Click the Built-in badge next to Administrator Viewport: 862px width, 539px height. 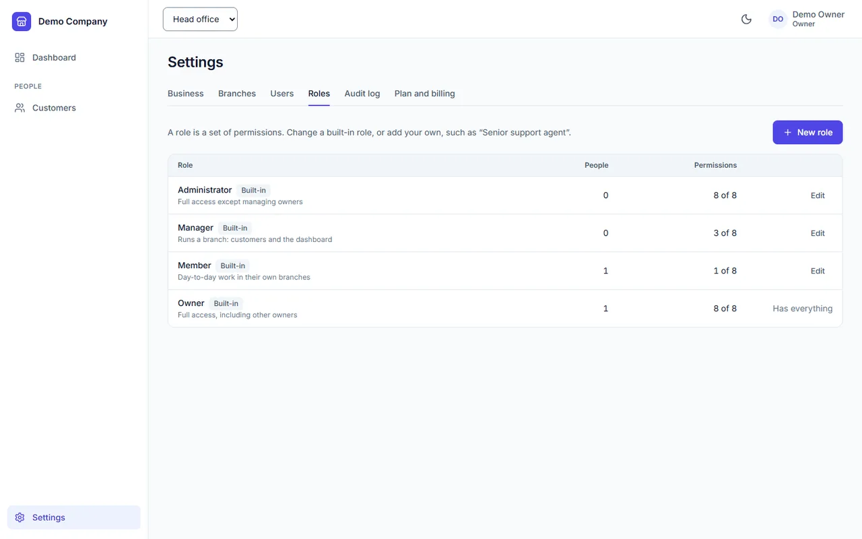(x=254, y=191)
